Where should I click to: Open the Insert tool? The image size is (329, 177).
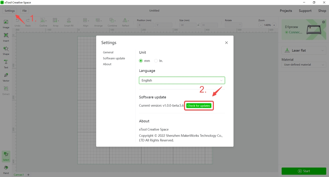pos(6,37)
